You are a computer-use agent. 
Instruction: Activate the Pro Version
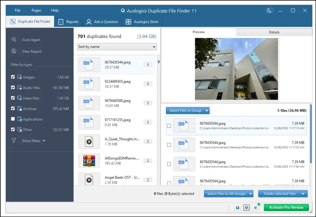pos(286,207)
